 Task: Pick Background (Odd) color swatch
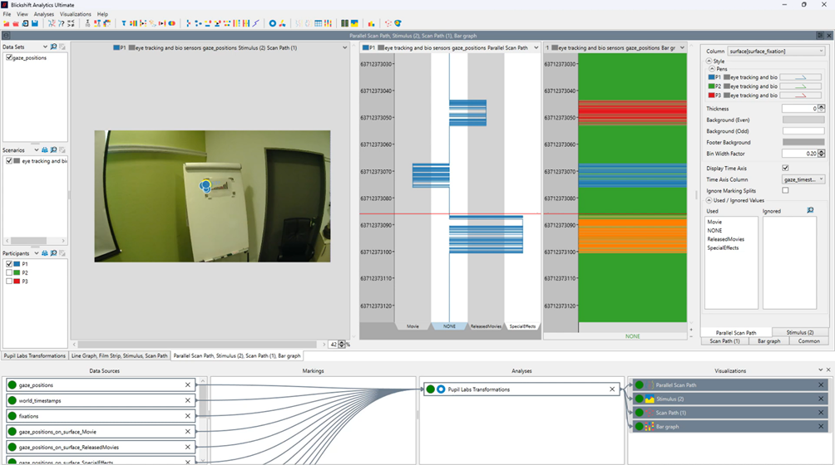tap(803, 130)
